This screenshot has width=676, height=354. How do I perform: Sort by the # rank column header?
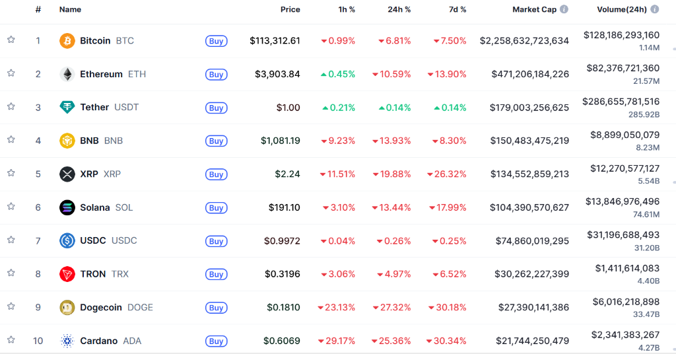coord(38,9)
